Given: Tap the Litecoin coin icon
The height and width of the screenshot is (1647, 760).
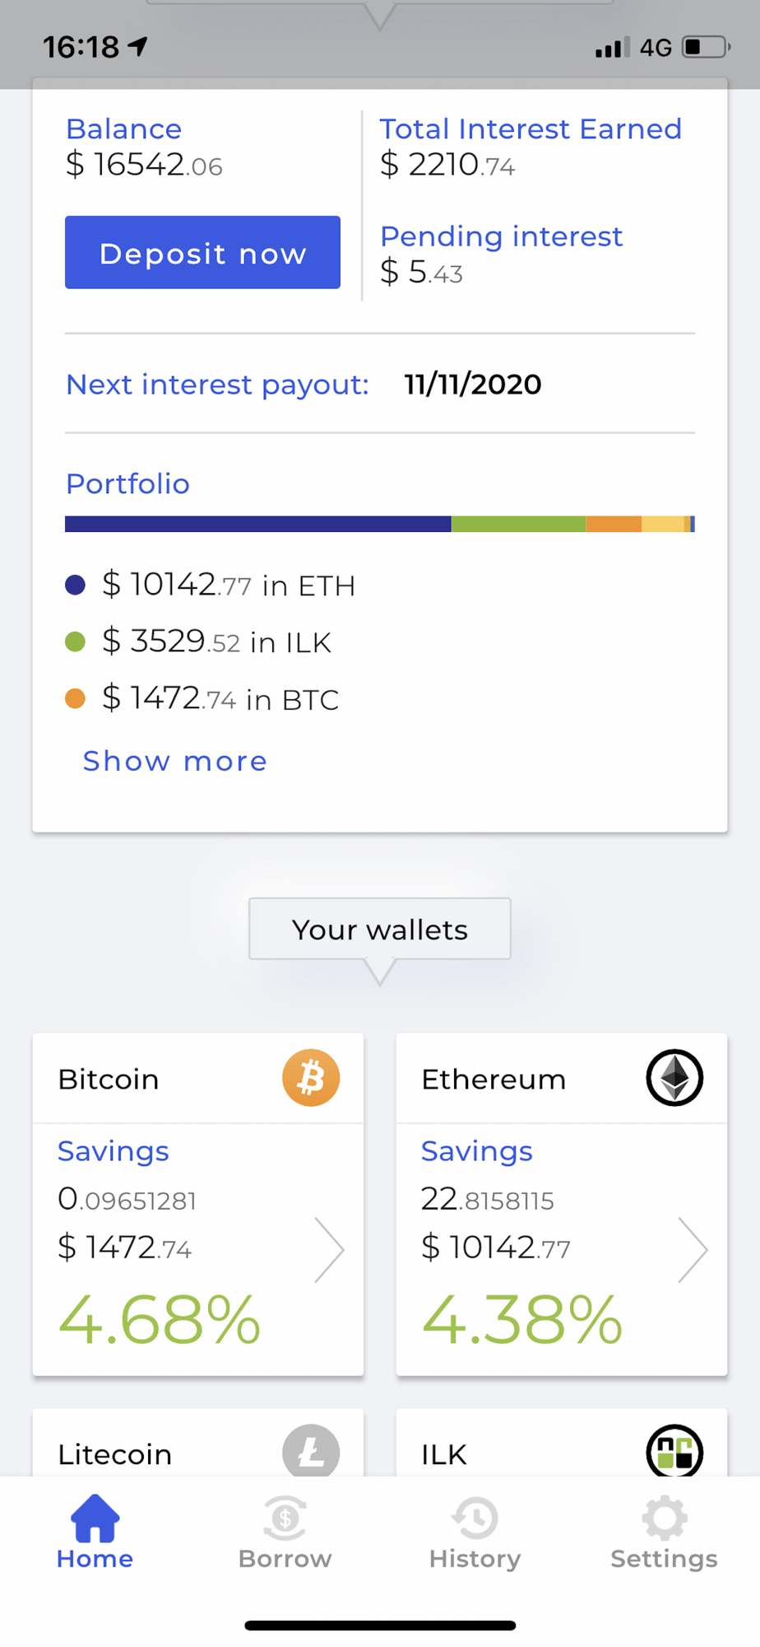Looking at the screenshot, I should pyautogui.click(x=311, y=1451).
